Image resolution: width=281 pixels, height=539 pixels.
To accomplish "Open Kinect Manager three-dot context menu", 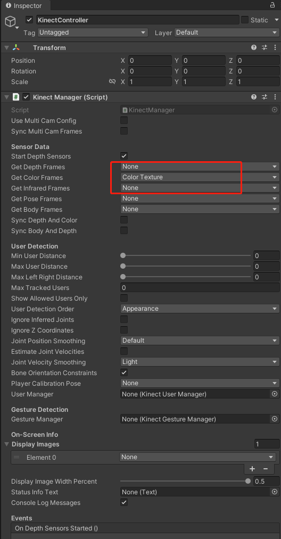I will click(275, 97).
